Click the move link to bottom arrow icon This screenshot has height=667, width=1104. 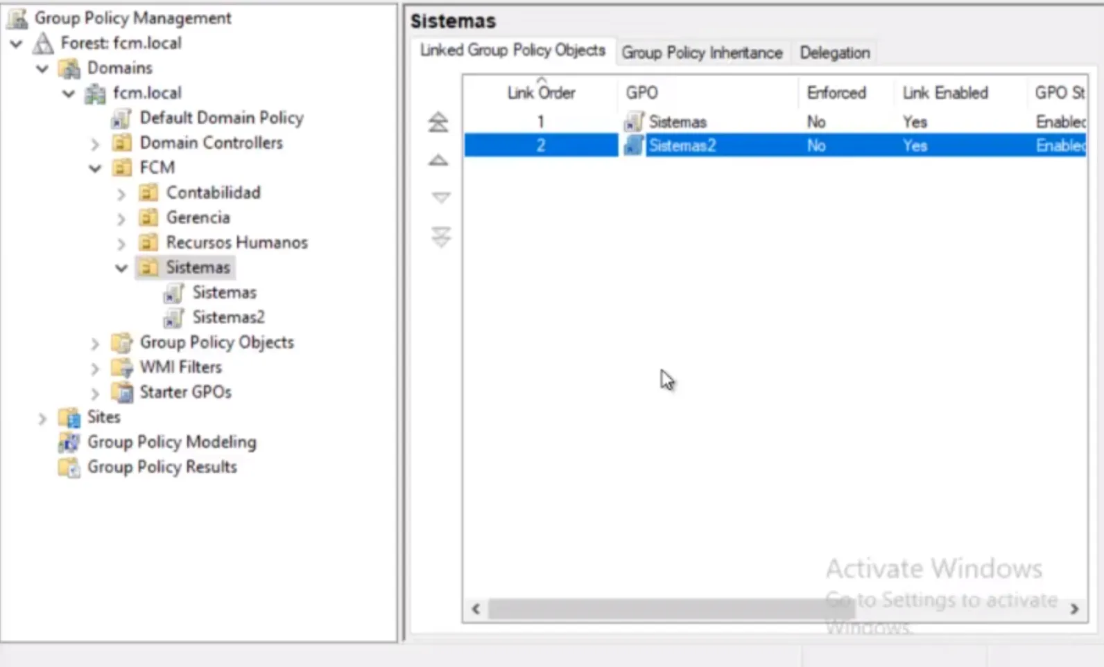[x=440, y=237]
